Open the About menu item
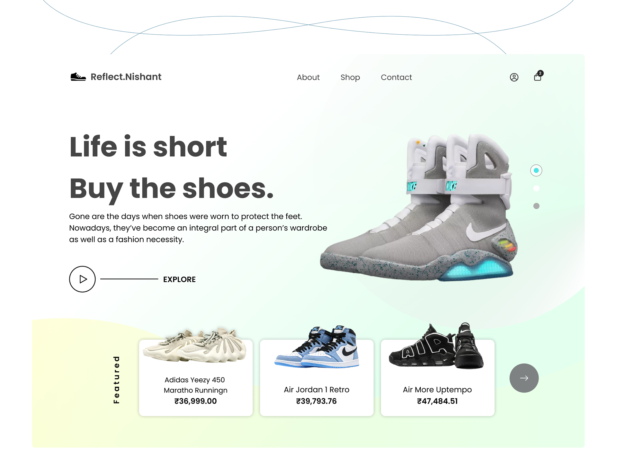617x463 pixels. 308,77
